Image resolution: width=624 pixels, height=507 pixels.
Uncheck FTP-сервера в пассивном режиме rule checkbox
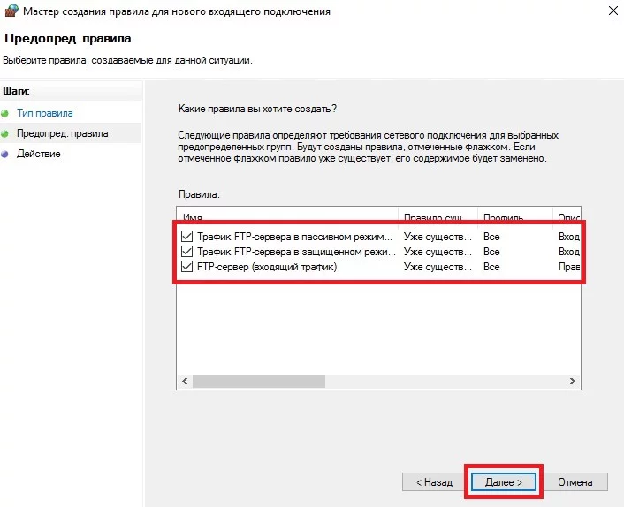click(x=186, y=237)
